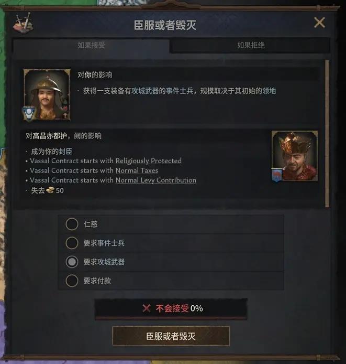The height and width of the screenshot is (364, 346).
Task: Click the crossed swords casus belli icon
Action: click(23, 23)
